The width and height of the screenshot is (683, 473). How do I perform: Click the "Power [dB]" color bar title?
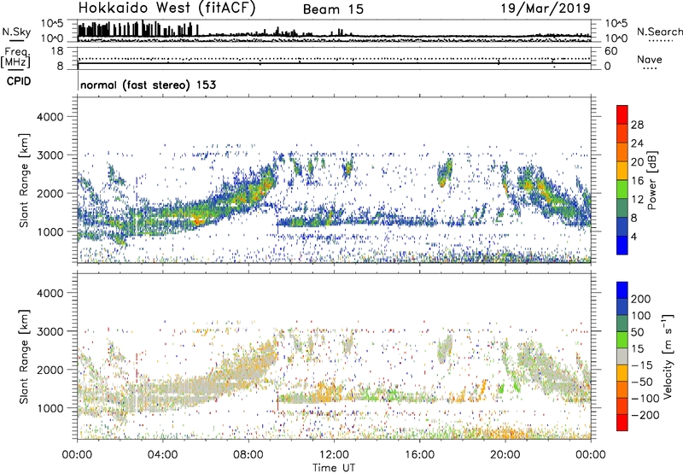[x=652, y=180]
